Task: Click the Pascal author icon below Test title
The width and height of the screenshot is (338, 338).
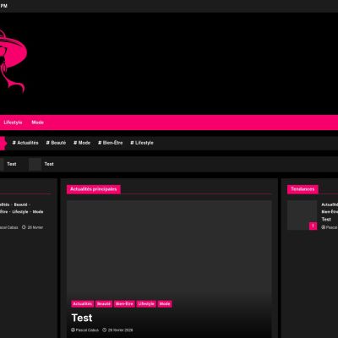Action: [x=74, y=330]
